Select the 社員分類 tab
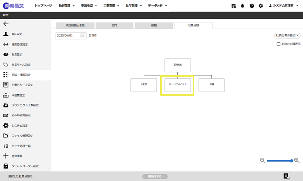303x181 pixels. [x=193, y=25]
